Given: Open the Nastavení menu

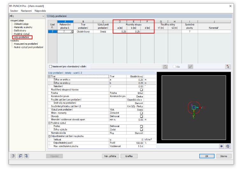Looking at the screenshot, I should [26, 11].
